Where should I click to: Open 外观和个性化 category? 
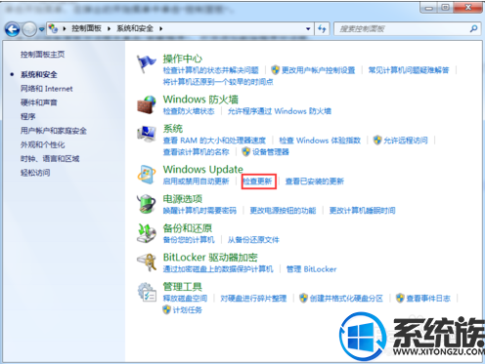43,144
